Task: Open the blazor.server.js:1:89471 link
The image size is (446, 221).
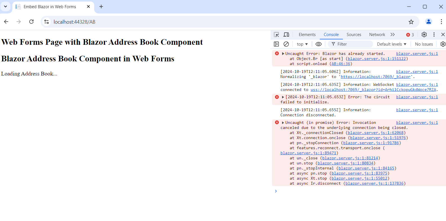Action: [x=308, y=153]
